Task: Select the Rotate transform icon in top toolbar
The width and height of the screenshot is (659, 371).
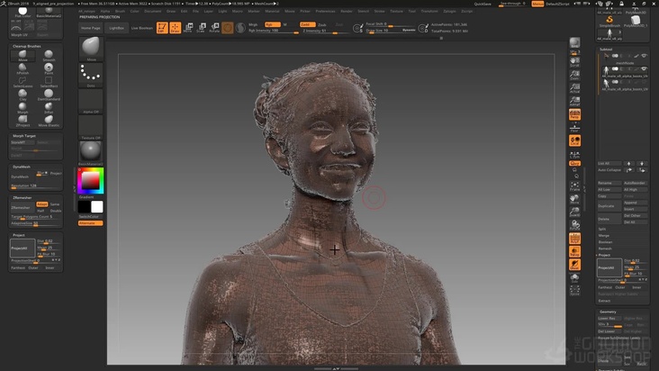Action: [214, 28]
